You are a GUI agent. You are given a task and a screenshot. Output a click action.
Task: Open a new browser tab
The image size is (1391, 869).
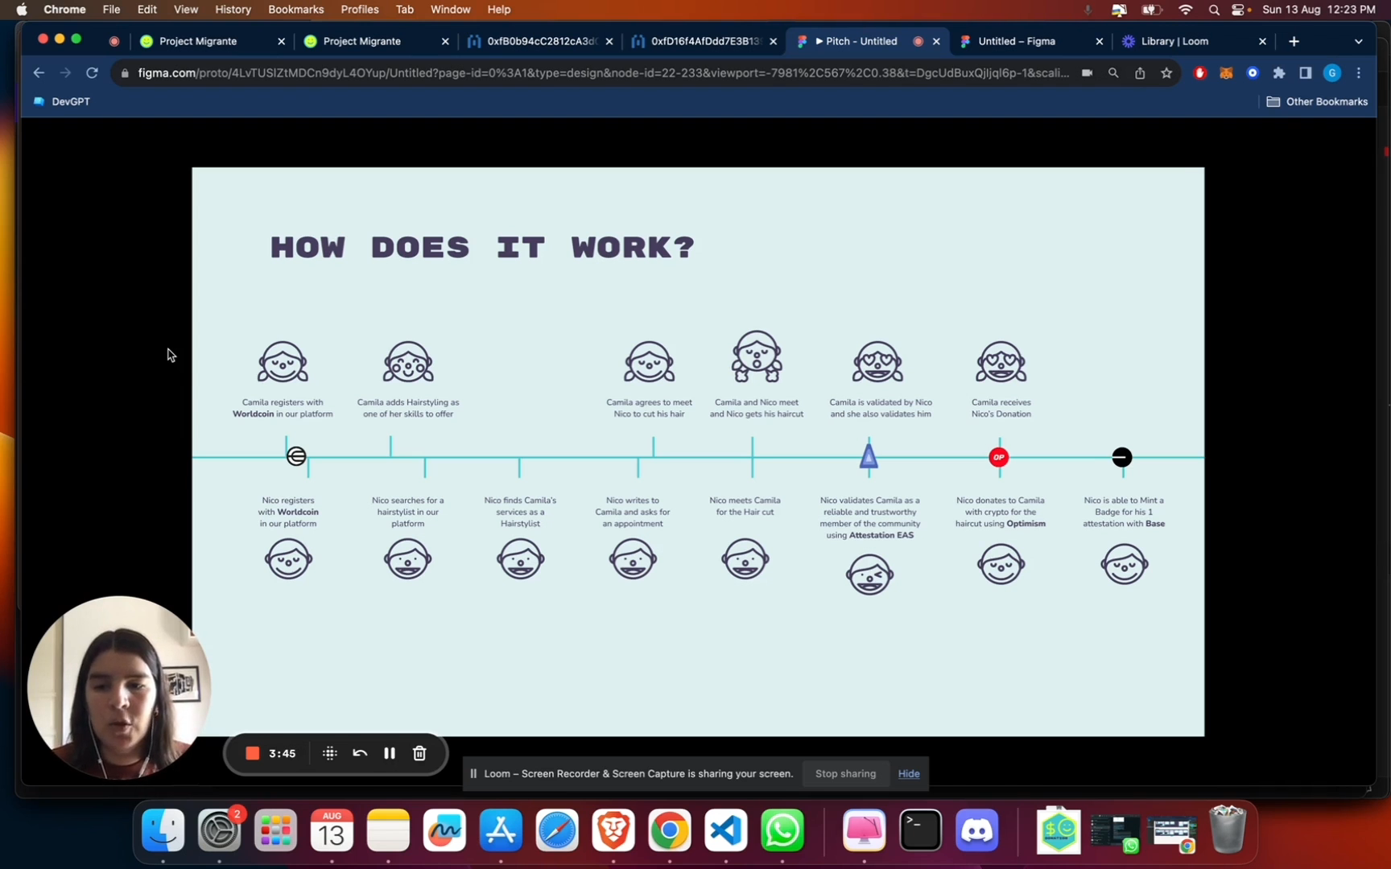point(1294,41)
